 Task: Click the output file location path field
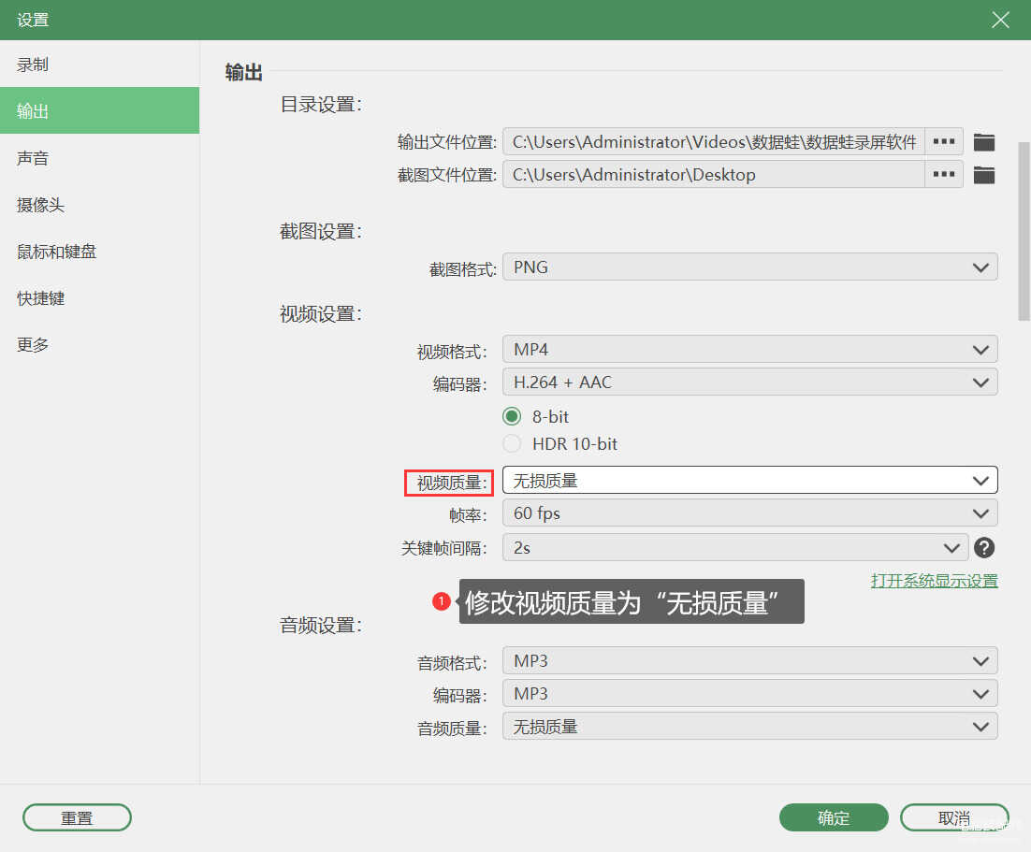click(x=714, y=141)
